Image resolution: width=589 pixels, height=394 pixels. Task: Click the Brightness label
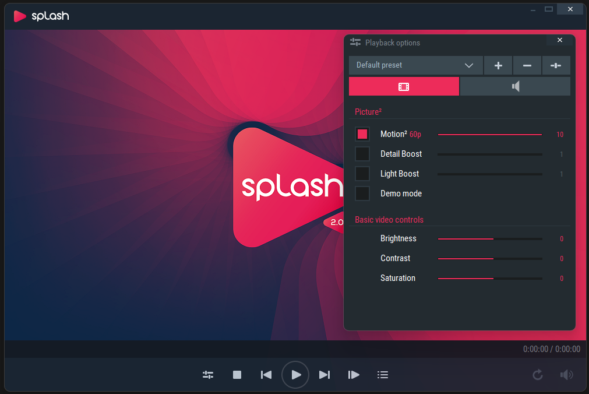(x=398, y=238)
